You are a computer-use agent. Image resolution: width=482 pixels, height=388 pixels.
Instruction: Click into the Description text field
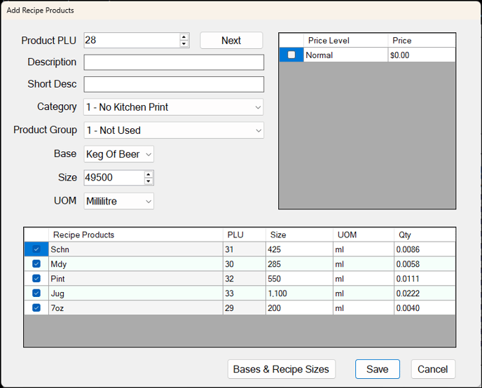click(174, 62)
